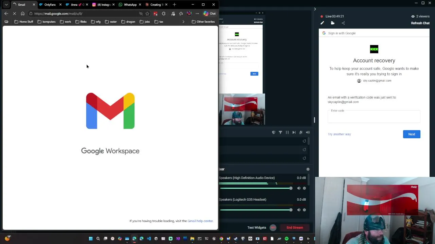
Task: Go back in the Edge browser
Action: (x=6, y=14)
